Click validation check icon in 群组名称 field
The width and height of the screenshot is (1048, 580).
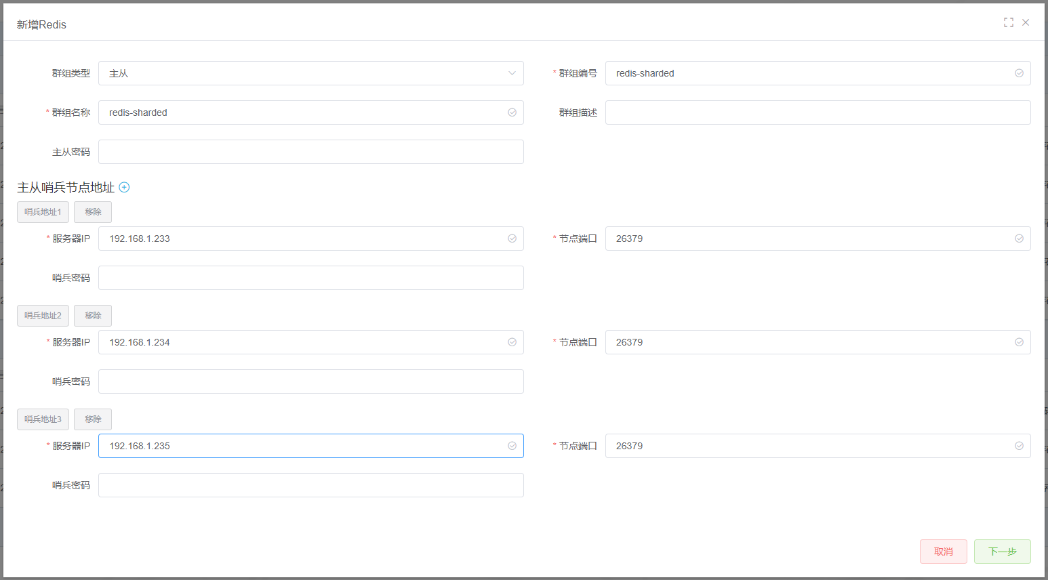click(x=512, y=112)
